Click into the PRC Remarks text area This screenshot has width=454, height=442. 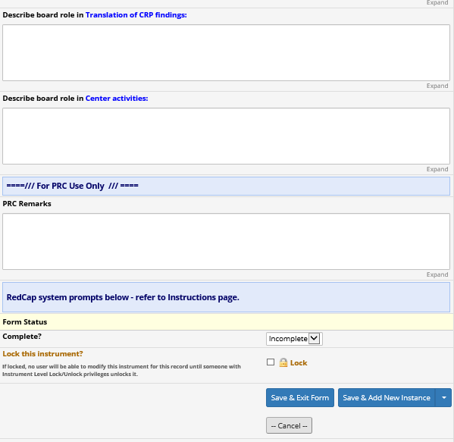coord(226,242)
